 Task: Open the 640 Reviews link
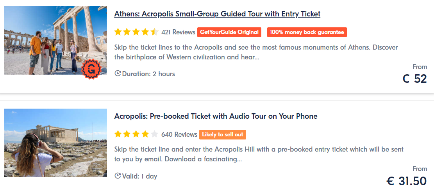pos(179,134)
